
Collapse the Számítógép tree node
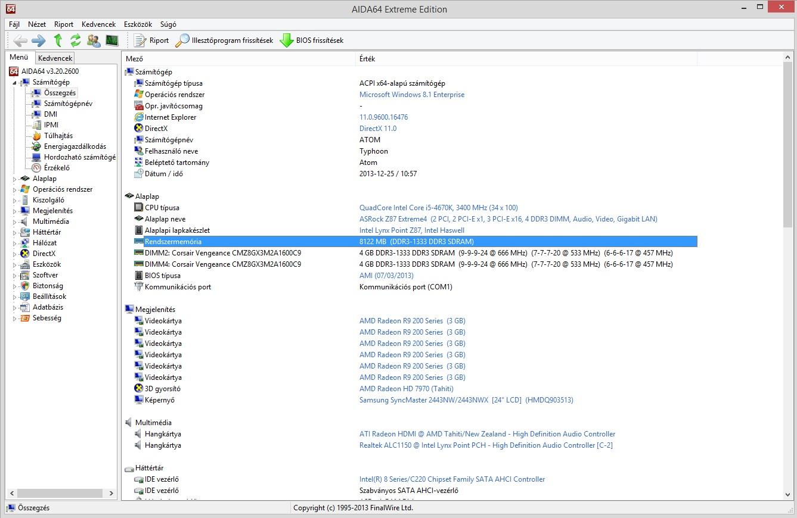click(x=15, y=82)
